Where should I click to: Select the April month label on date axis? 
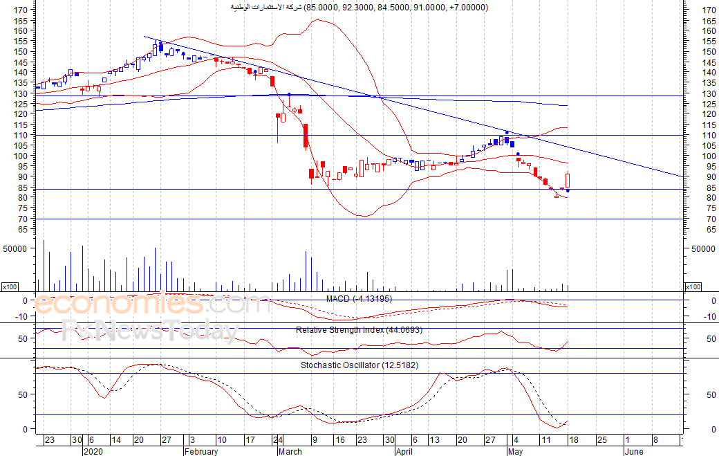pyautogui.click(x=404, y=451)
